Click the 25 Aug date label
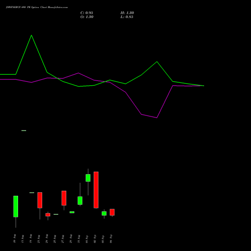251x251 pixels. pos(55,239)
